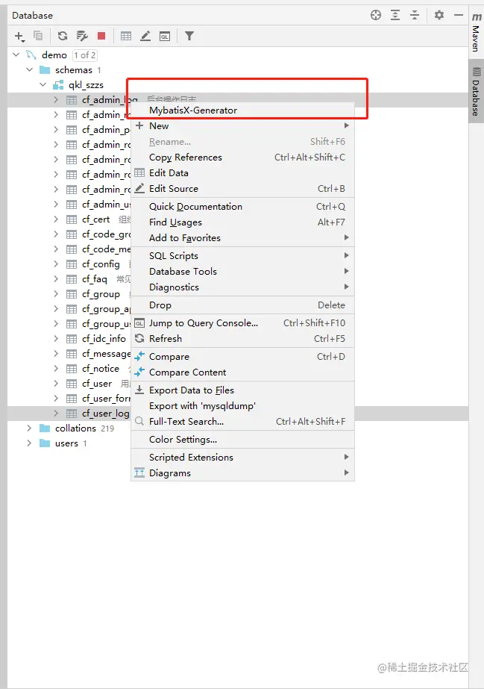Choose Edit Data in context menu

point(242,173)
